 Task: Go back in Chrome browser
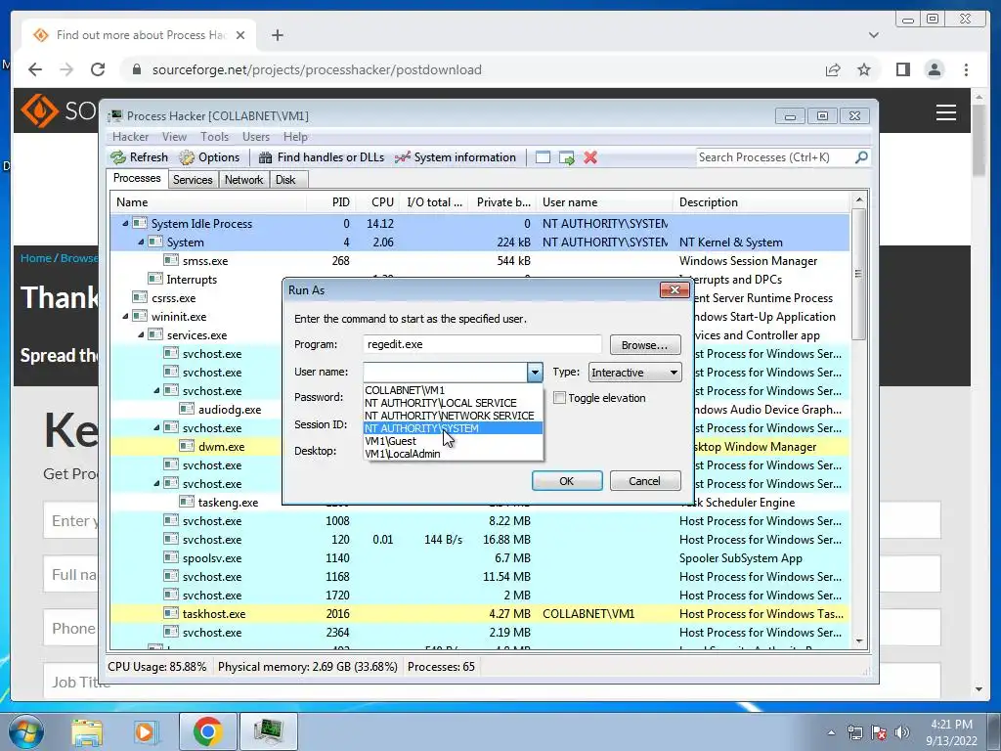[x=35, y=69]
